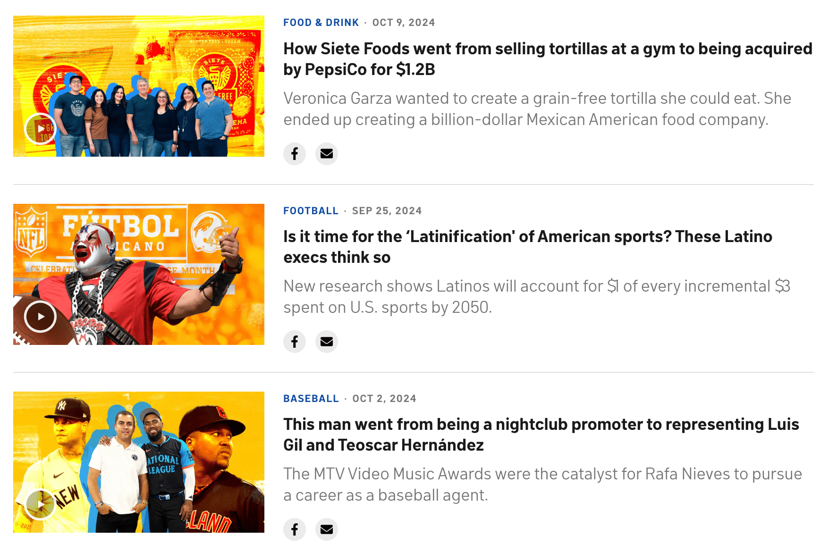Image resolution: width=829 pixels, height=553 pixels.
Task: Share the nightclub promoter article on Facebook
Action: coord(295,529)
